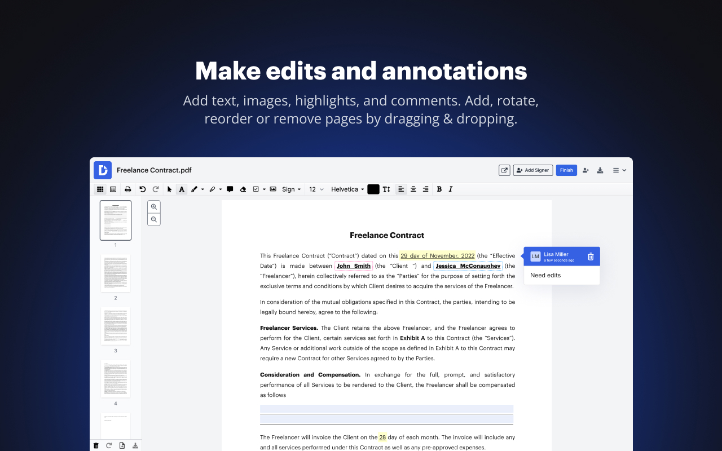Open the Sign dropdown menu

(x=291, y=189)
